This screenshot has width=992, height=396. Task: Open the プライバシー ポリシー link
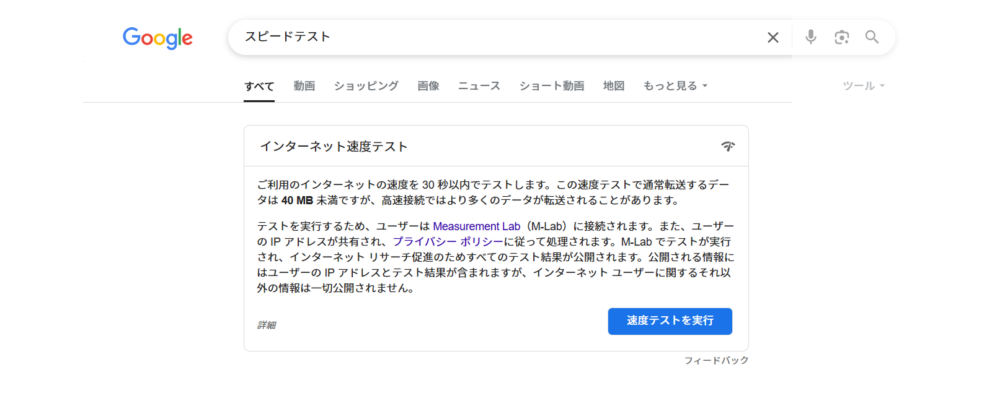[448, 242]
